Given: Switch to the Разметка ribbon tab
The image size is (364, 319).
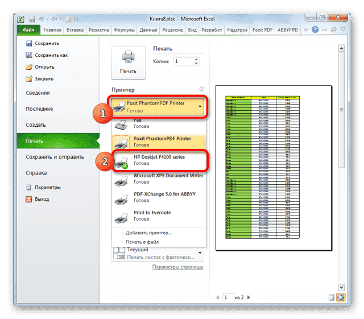Looking at the screenshot, I should click(x=98, y=30).
